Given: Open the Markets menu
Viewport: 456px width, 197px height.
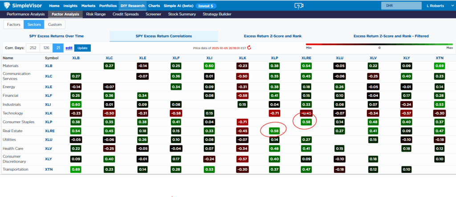Looking at the screenshot, I should click(89, 6).
